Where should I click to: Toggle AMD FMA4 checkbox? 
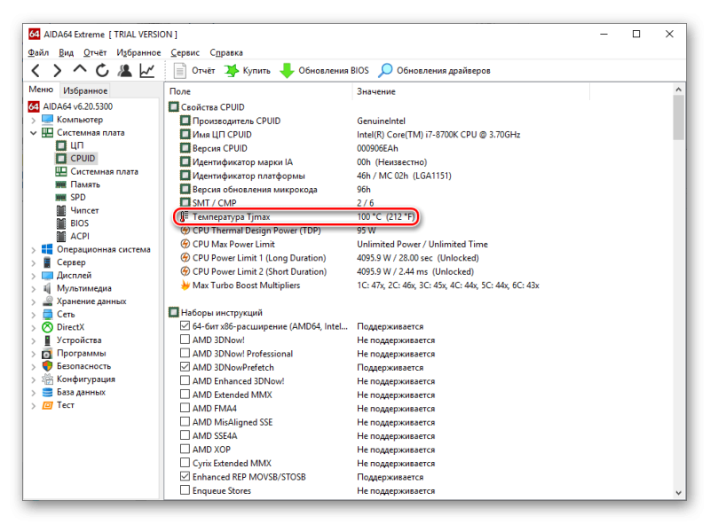click(x=185, y=407)
